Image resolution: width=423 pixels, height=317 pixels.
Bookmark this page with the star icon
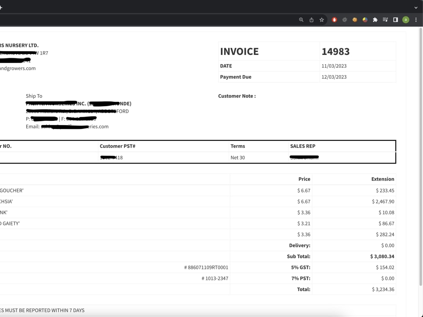tap(321, 20)
